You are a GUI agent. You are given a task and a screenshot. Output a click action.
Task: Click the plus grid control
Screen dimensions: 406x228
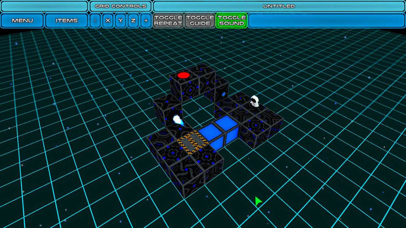(x=146, y=20)
